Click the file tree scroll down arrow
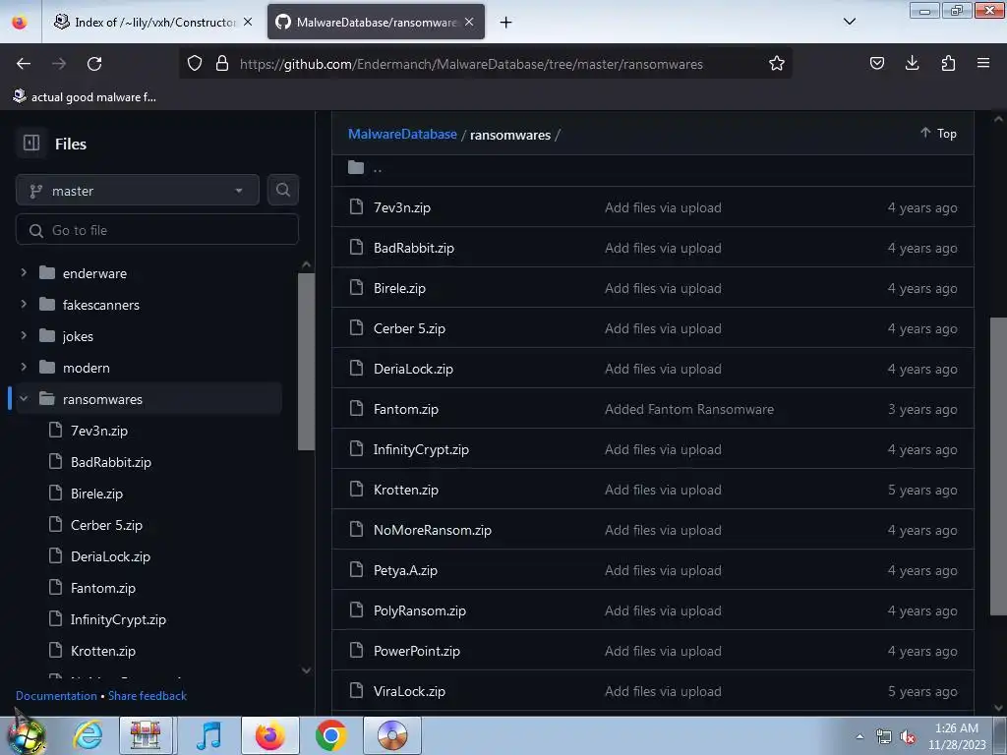Viewport: 1007px width, 755px height. pos(307,670)
